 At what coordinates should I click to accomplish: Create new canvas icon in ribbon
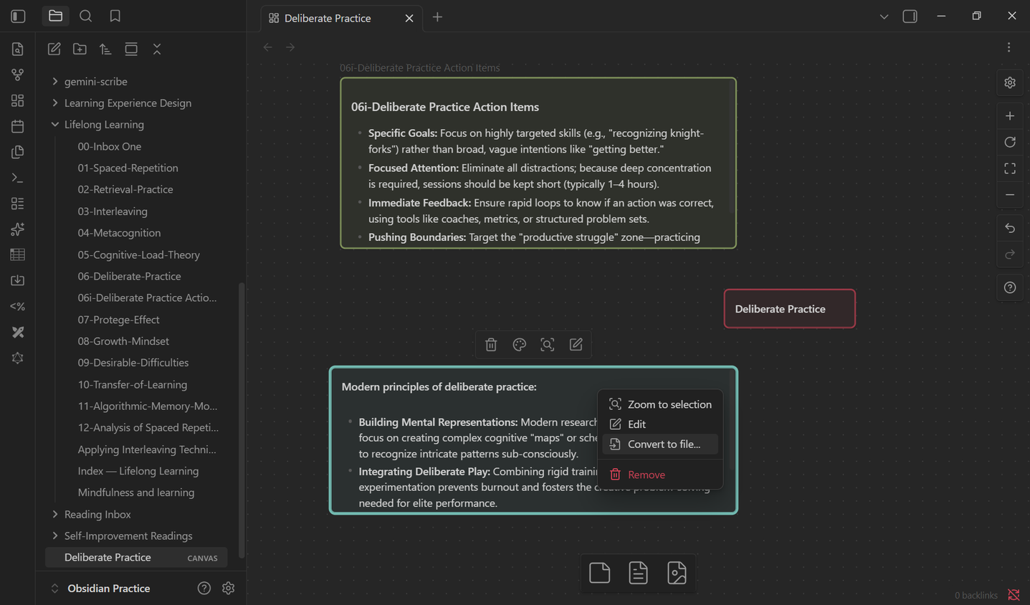[x=18, y=100]
